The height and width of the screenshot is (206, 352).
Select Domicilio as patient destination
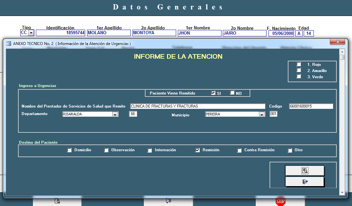69,150
